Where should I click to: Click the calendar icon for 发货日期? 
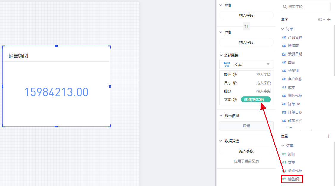click(284, 54)
